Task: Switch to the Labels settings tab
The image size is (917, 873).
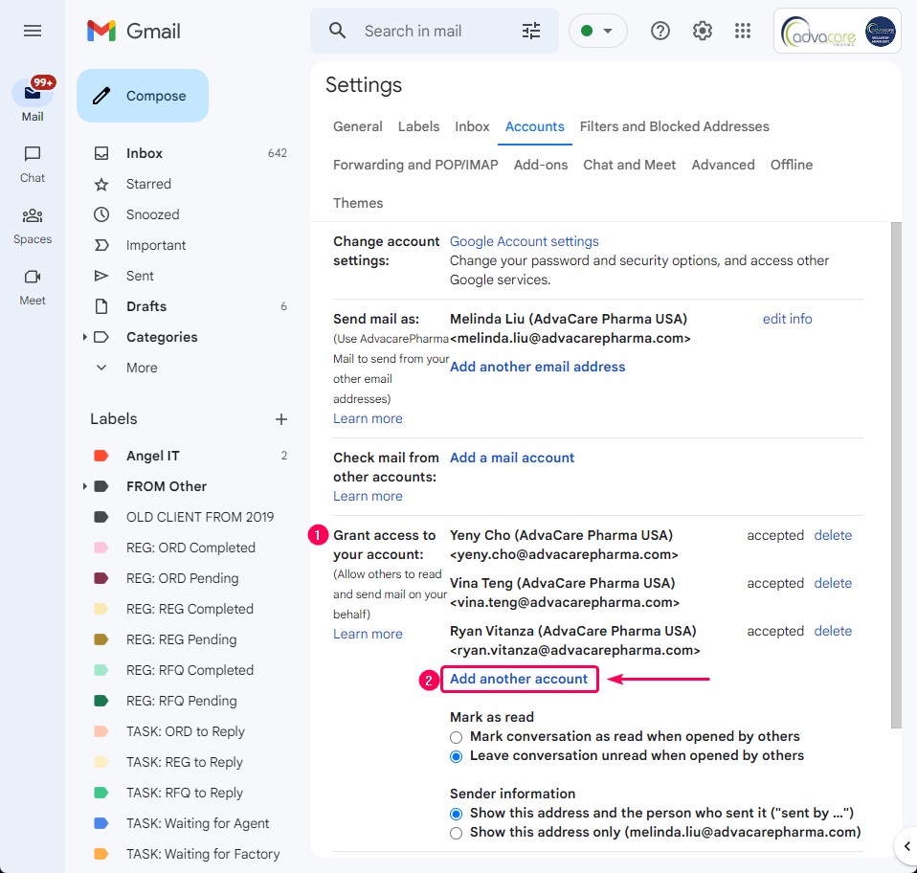Action: (418, 126)
